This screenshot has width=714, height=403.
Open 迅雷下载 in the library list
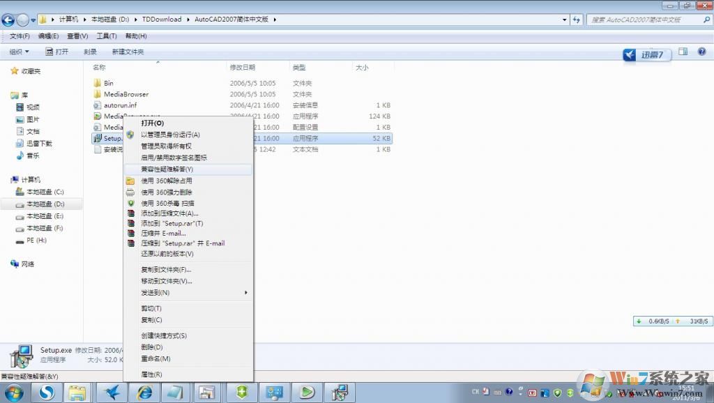(x=34, y=144)
